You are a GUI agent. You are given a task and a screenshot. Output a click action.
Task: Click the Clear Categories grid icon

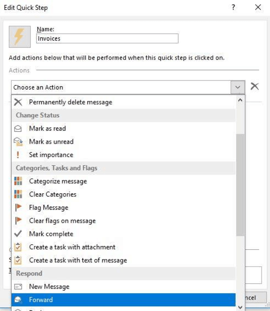[18, 194]
